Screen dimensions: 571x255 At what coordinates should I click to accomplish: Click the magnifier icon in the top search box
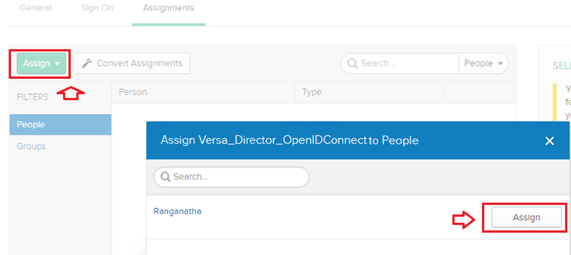352,63
